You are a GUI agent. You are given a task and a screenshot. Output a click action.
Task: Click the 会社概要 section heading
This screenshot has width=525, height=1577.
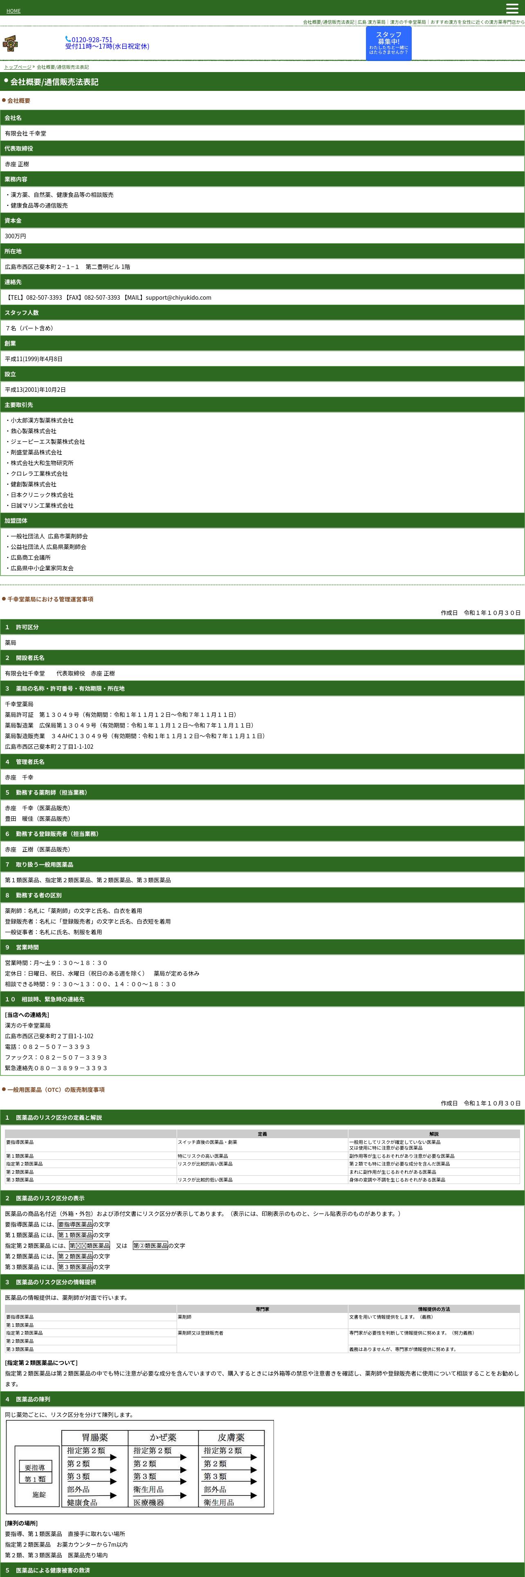[x=18, y=100]
